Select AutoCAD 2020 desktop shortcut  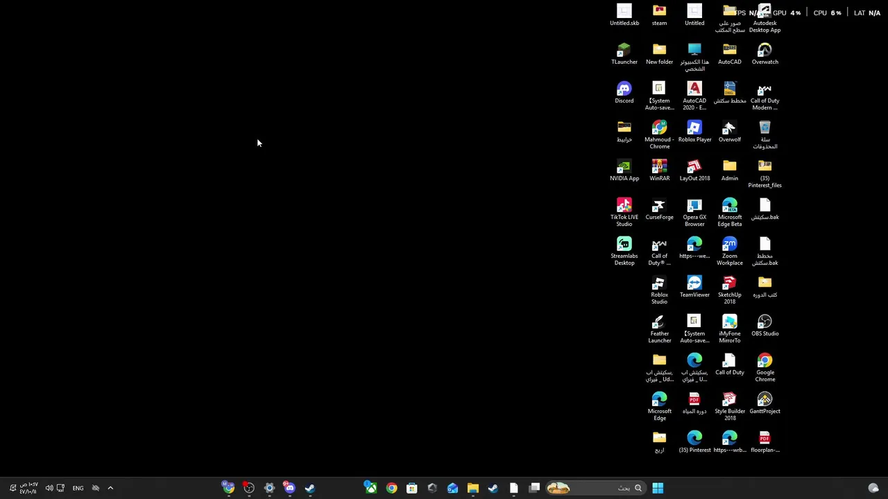tap(694, 96)
